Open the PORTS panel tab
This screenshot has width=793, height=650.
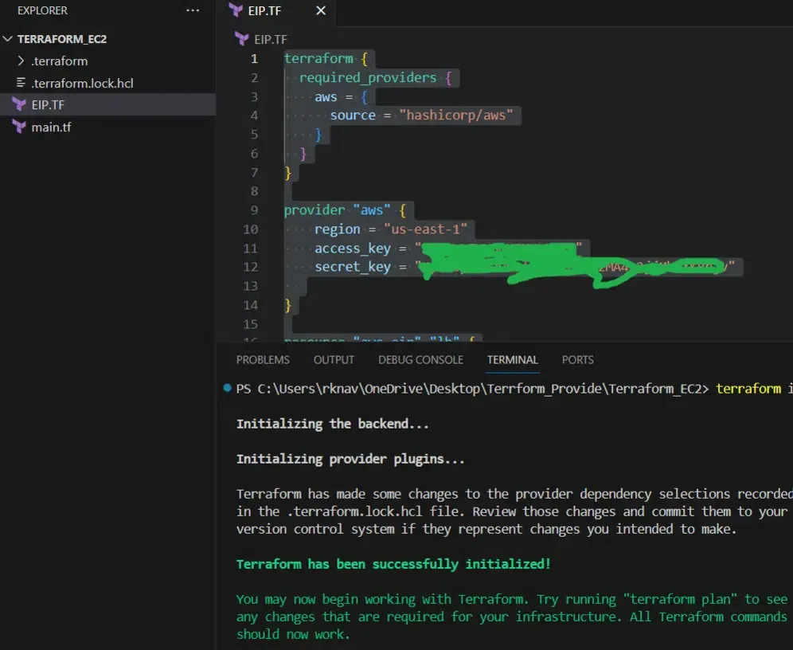(x=577, y=359)
